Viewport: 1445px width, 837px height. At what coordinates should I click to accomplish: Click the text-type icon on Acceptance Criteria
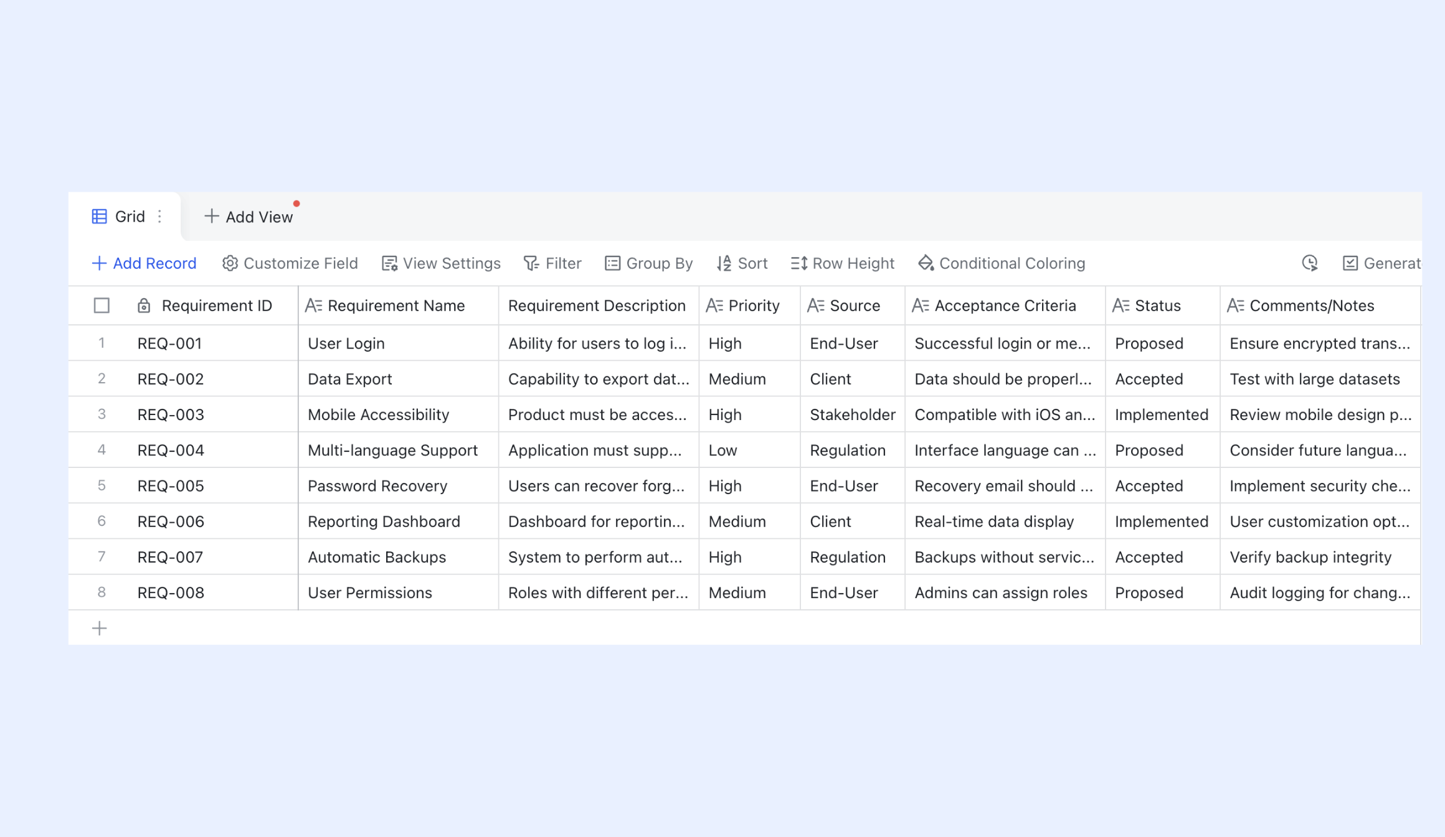point(921,306)
